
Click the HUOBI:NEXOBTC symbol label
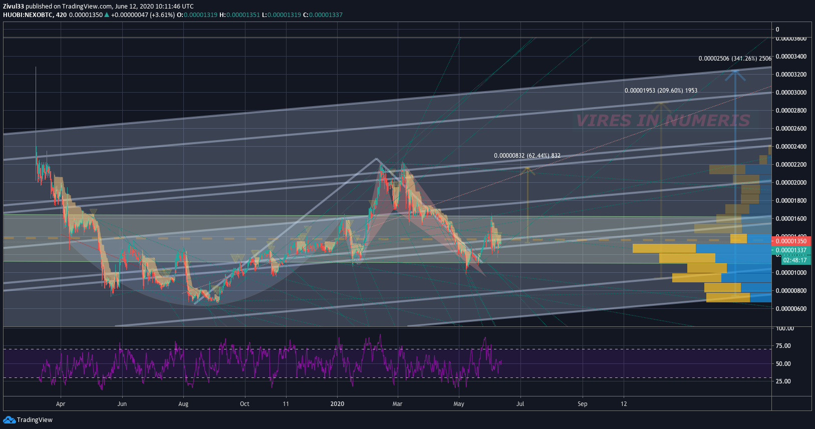point(28,15)
